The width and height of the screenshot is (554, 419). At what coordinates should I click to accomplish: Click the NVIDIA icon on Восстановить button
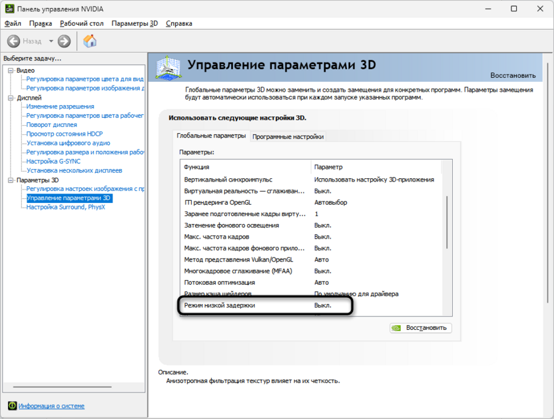coord(397,328)
